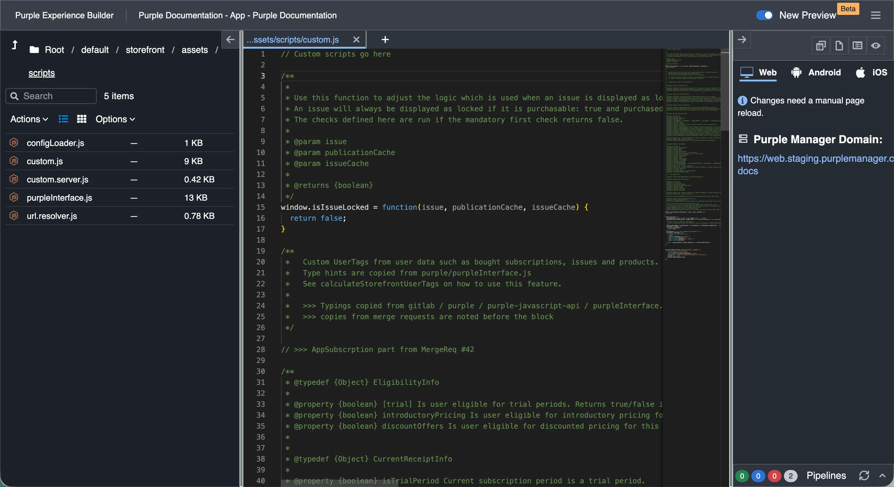Navigate to storefront in breadcrumb

click(145, 50)
